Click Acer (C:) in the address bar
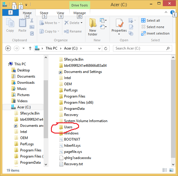This screenshot has height=176, width=178. coord(71,48)
